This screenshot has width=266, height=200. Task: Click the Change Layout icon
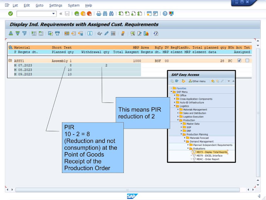point(74,33)
